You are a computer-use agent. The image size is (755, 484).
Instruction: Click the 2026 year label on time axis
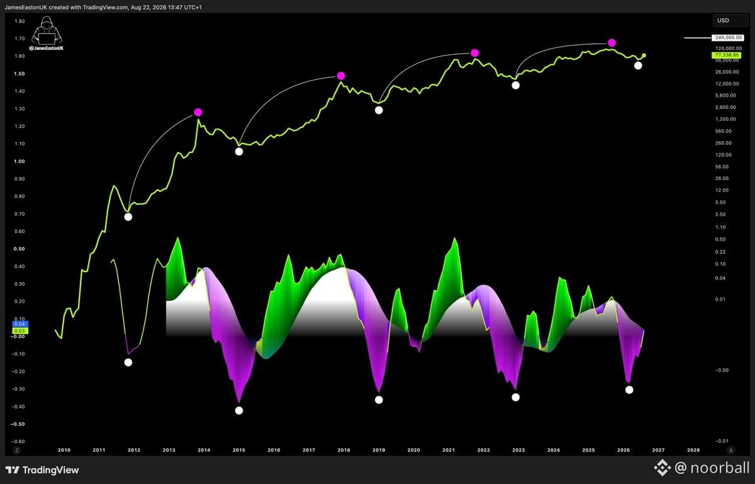[x=624, y=450]
